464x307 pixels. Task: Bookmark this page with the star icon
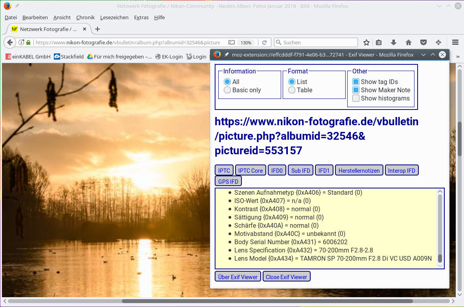tap(366, 42)
